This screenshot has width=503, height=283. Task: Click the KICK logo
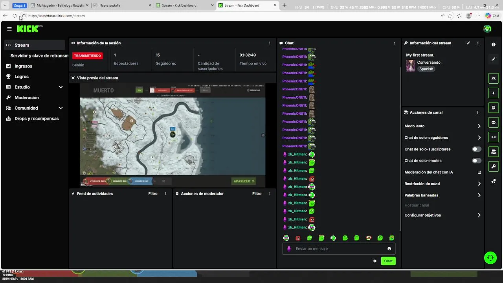pyautogui.click(x=29, y=29)
